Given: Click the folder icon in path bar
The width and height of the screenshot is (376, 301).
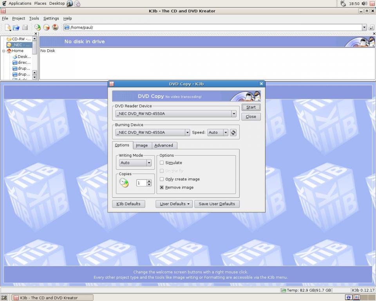Looking at the screenshot, I should pyautogui.click(x=67, y=27).
